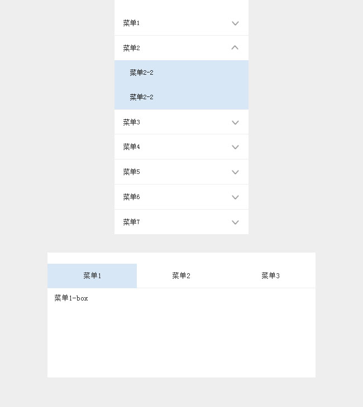
Task: Click the down chevron beside 菜单5
Action: pos(235,172)
